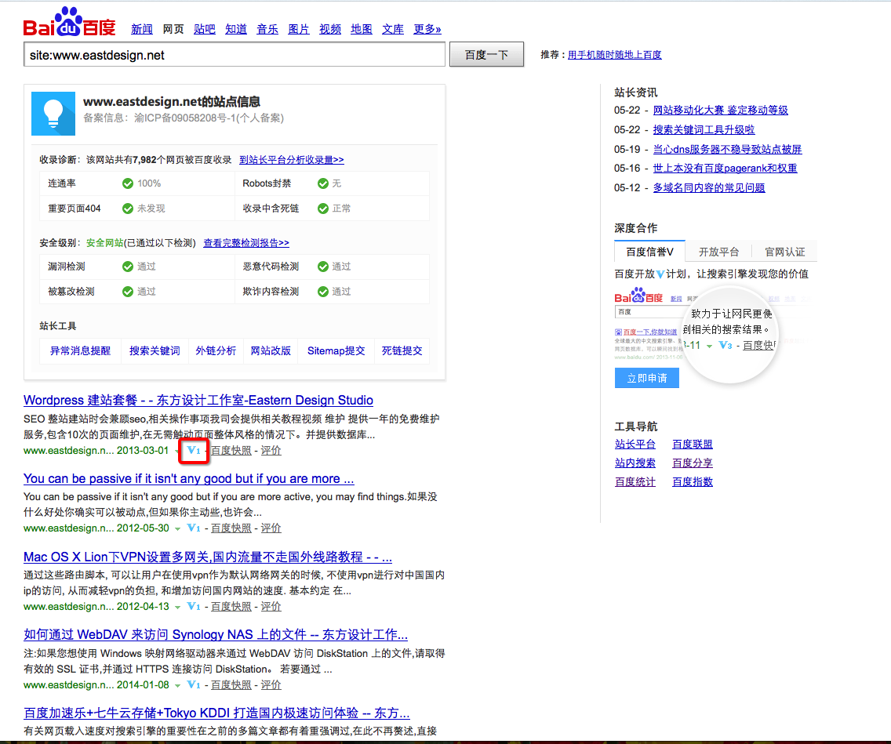Click the Baidu logo
Viewport: 891px width, 744px height.
[69, 22]
